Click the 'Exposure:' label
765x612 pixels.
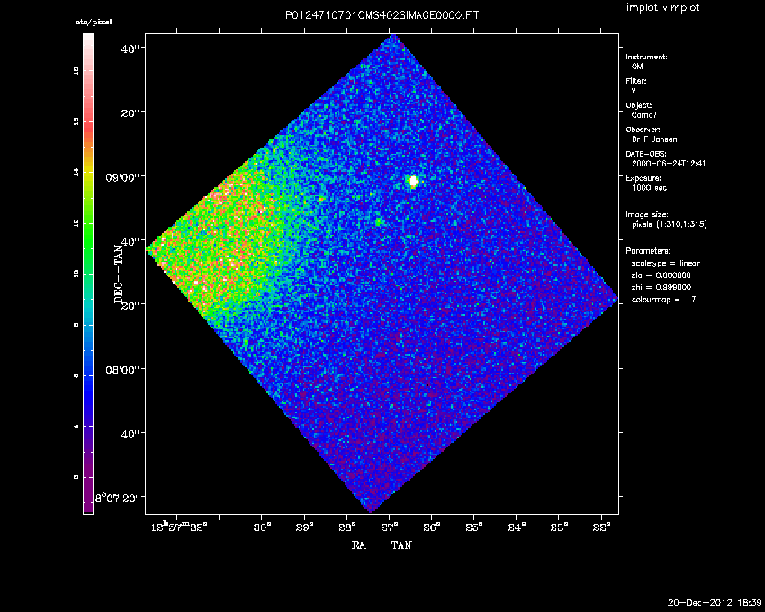643,178
